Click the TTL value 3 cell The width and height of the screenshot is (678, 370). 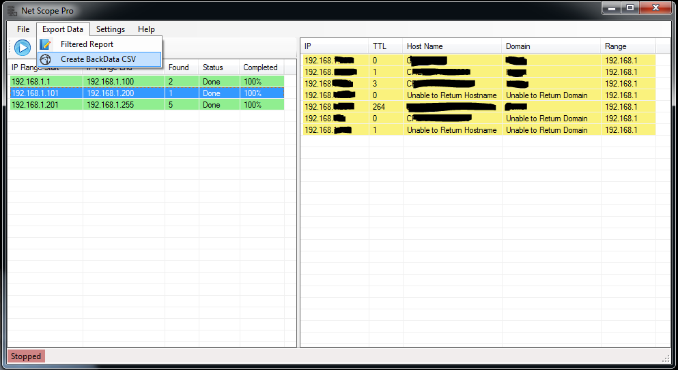coord(386,84)
